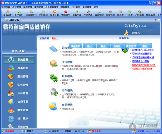Open 官方网站 link
The height and width of the screenshot is (134, 162).
click(x=136, y=33)
